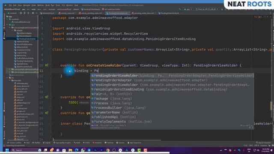Open the Build tool window

pos(77,142)
